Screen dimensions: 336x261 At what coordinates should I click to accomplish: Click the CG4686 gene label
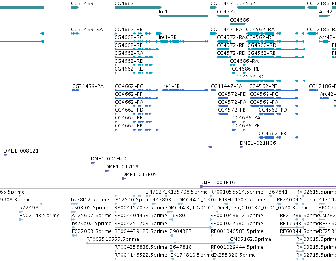pyautogui.click(x=239, y=20)
